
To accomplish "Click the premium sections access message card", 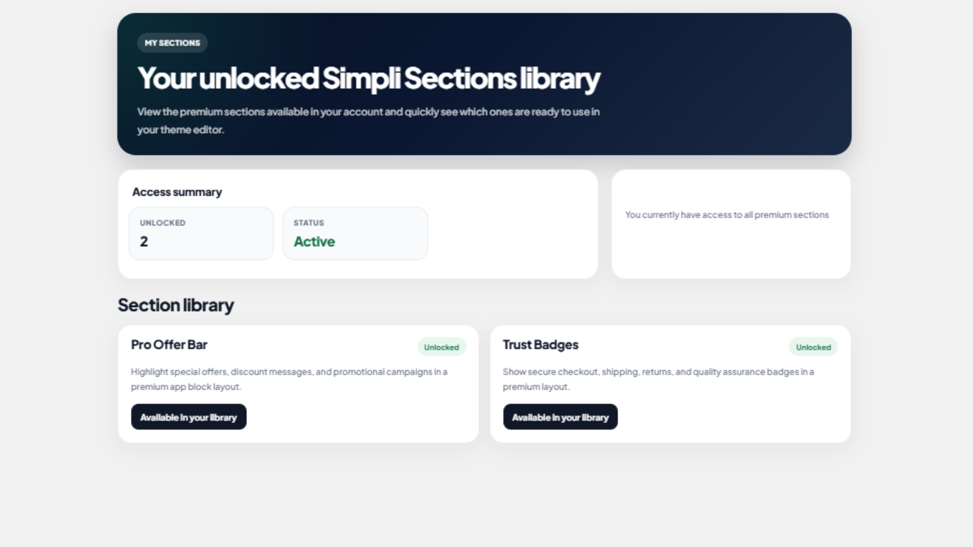I will [730, 223].
